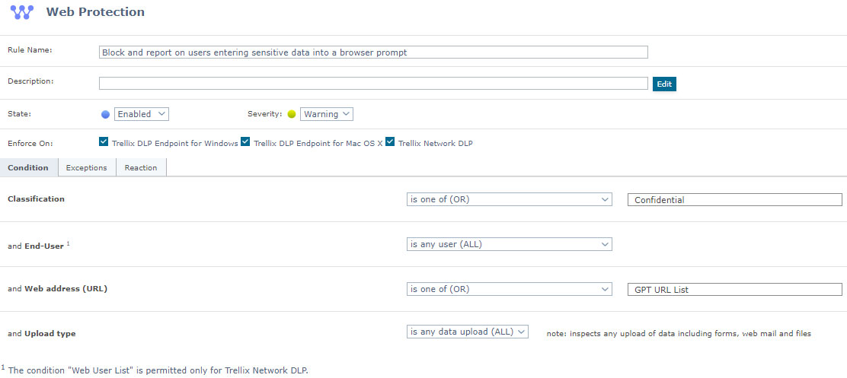The image size is (847, 378).
Task: Uncheck the Trellix Network DLP checkbox
Action: coord(390,141)
